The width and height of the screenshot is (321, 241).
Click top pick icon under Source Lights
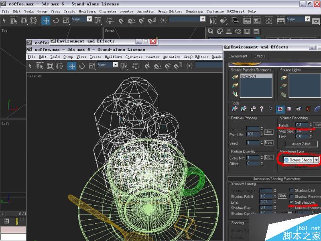283,78
